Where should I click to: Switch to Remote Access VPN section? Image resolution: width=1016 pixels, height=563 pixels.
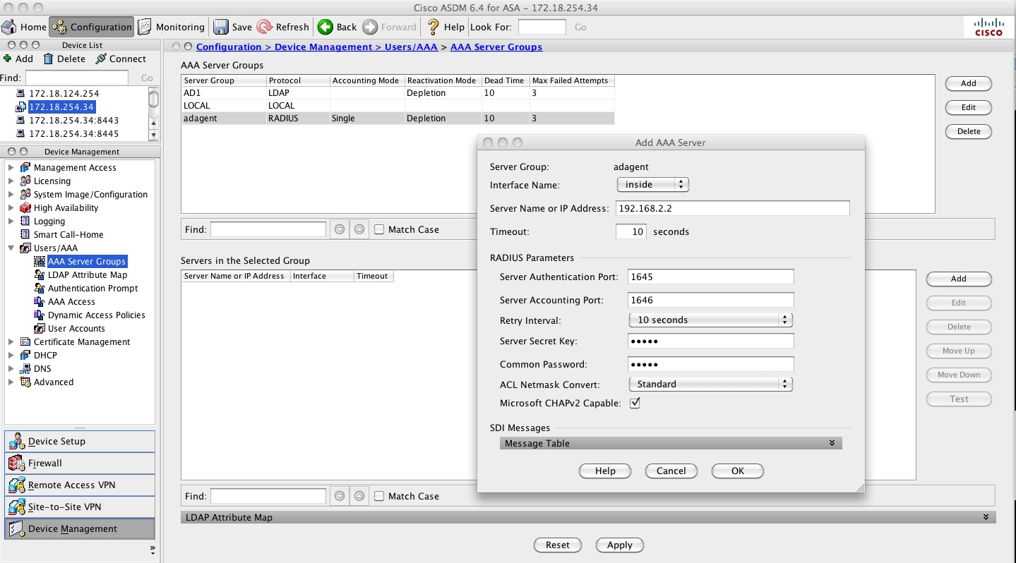(x=80, y=485)
